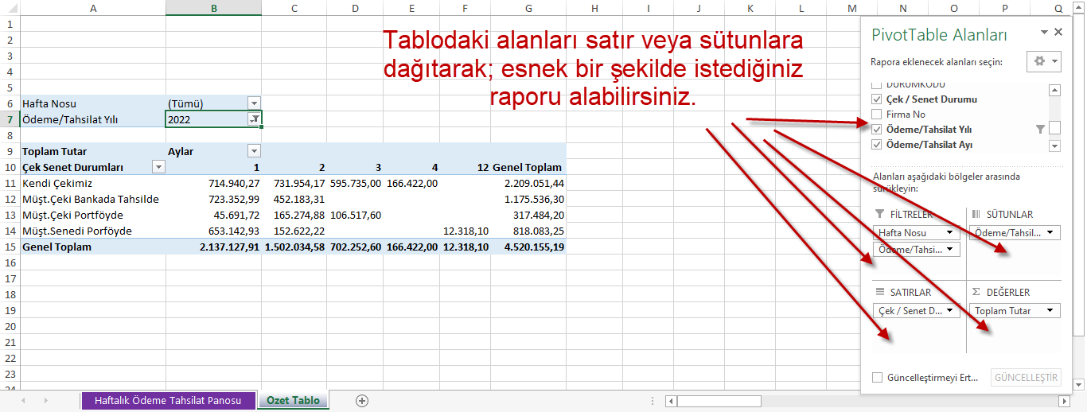Select row 15 header

[x=10, y=247]
